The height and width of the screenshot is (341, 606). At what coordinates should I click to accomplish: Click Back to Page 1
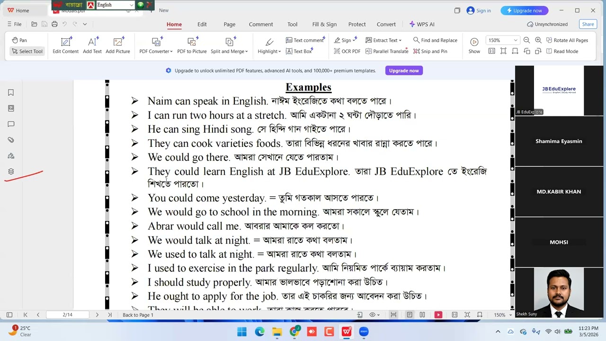138,315
